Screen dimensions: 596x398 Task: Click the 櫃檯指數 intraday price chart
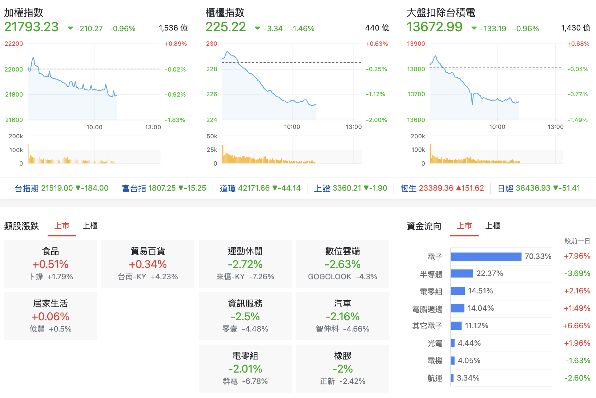tap(291, 82)
